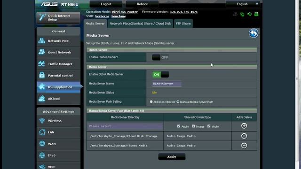Click the Apply button

(x=172, y=157)
